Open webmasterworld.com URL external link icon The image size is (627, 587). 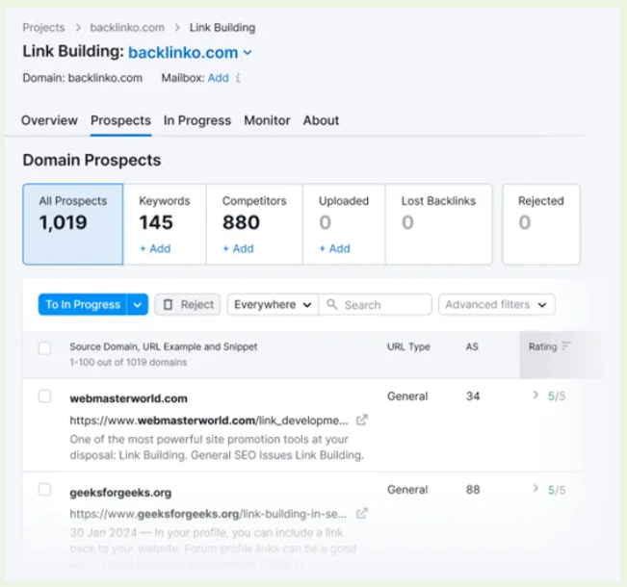click(x=362, y=420)
